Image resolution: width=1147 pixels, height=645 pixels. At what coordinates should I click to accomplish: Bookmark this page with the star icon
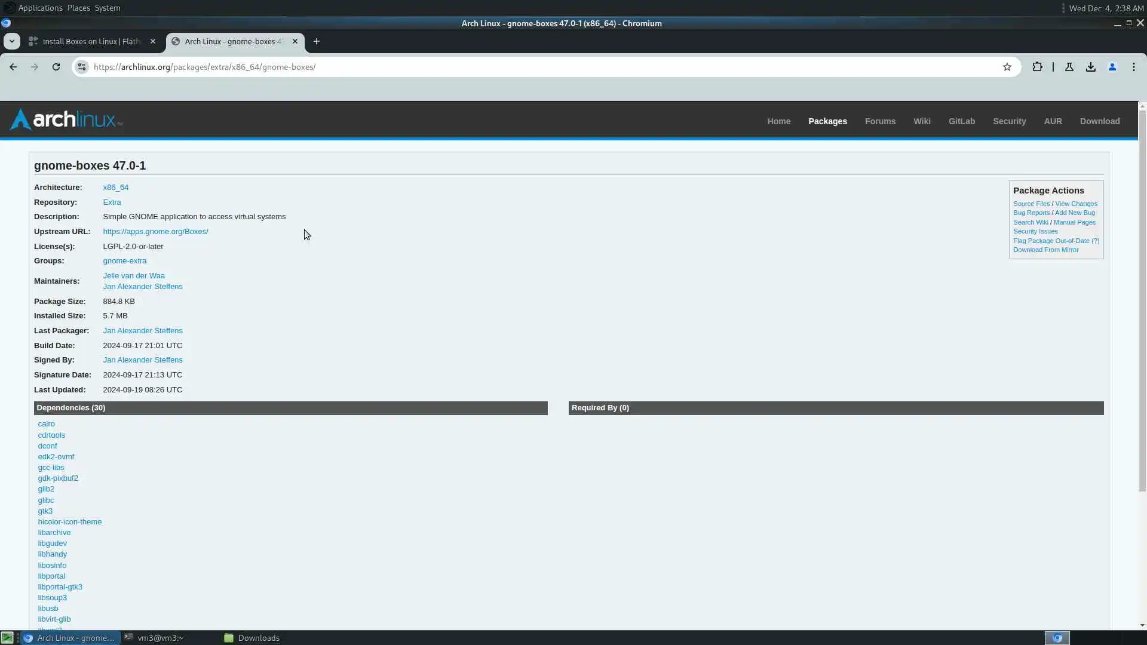(x=1007, y=67)
